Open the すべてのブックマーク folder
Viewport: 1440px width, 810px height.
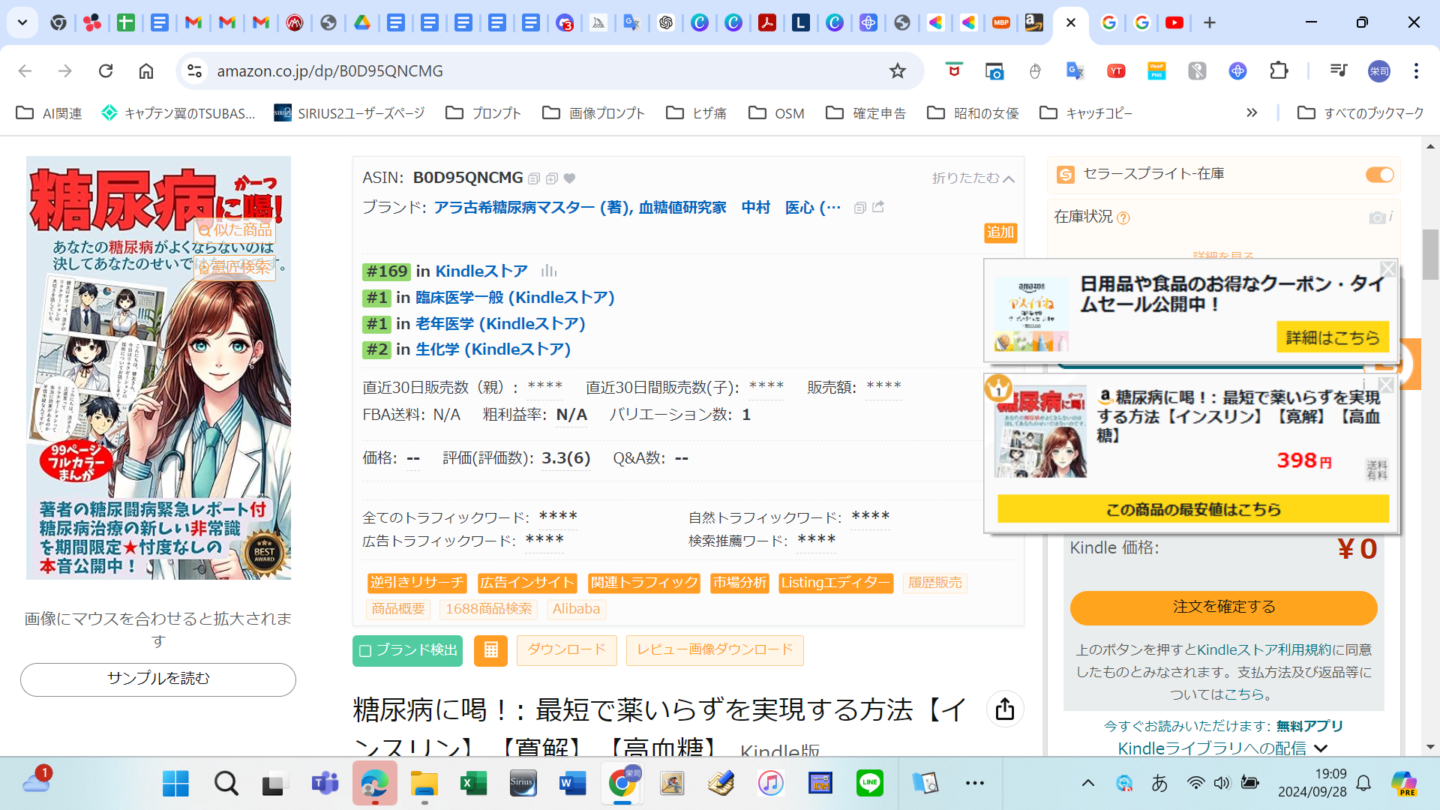coord(1360,112)
